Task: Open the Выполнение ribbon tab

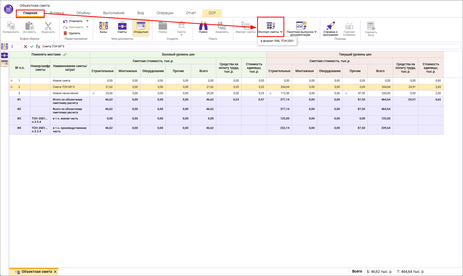Action: tap(114, 13)
